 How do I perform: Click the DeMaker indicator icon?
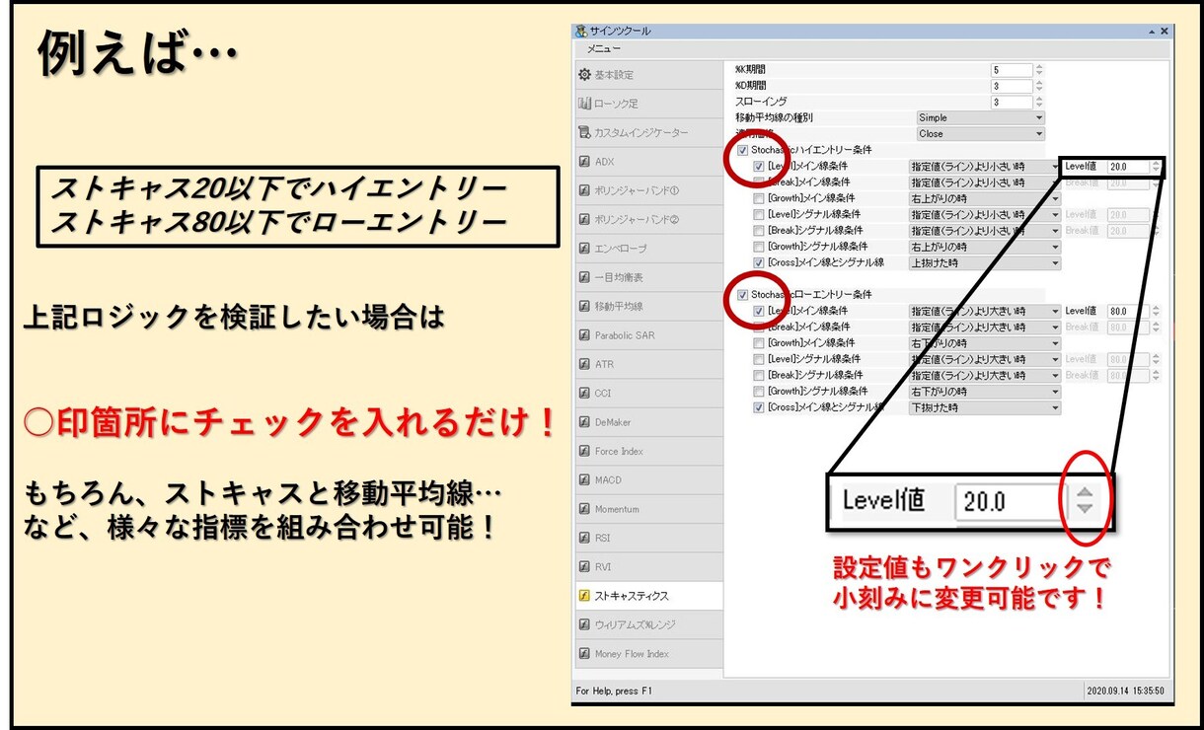tap(584, 422)
